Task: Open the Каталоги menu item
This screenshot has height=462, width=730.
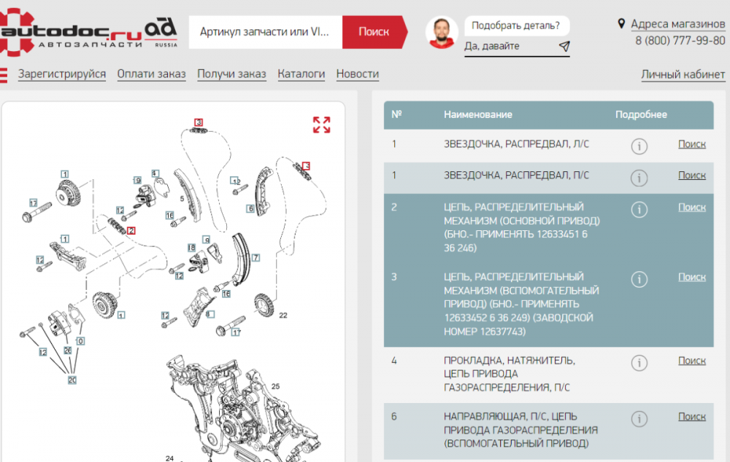Action: [301, 74]
